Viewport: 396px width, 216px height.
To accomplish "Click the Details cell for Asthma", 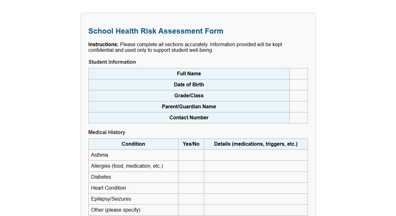I will coord(256,155).
